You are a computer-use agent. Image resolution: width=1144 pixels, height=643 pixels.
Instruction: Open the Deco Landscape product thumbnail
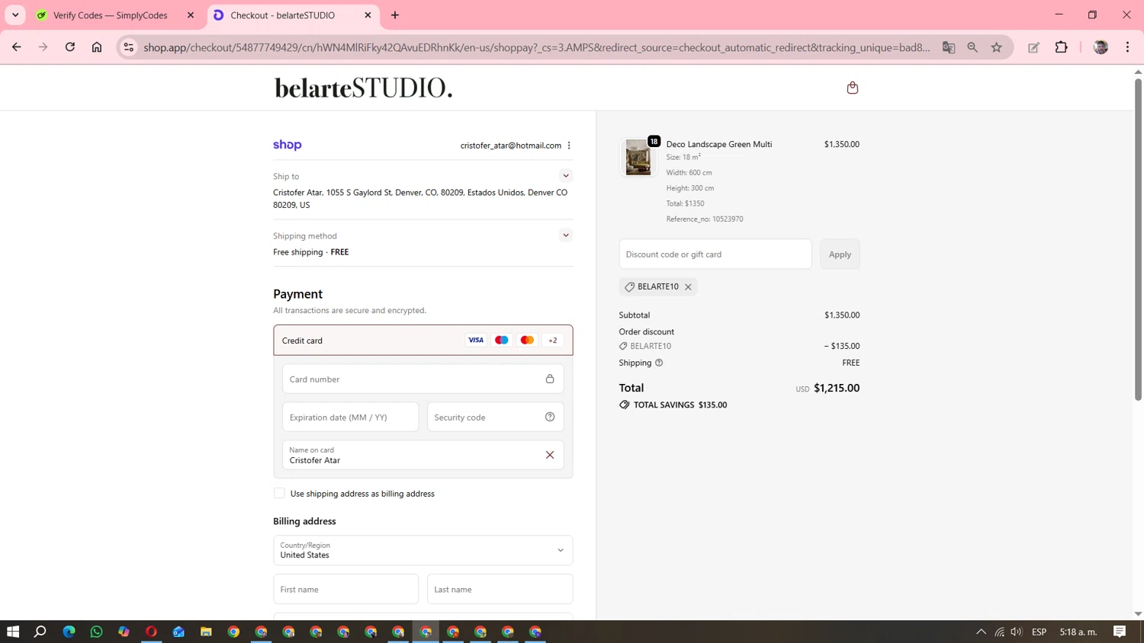638,158
